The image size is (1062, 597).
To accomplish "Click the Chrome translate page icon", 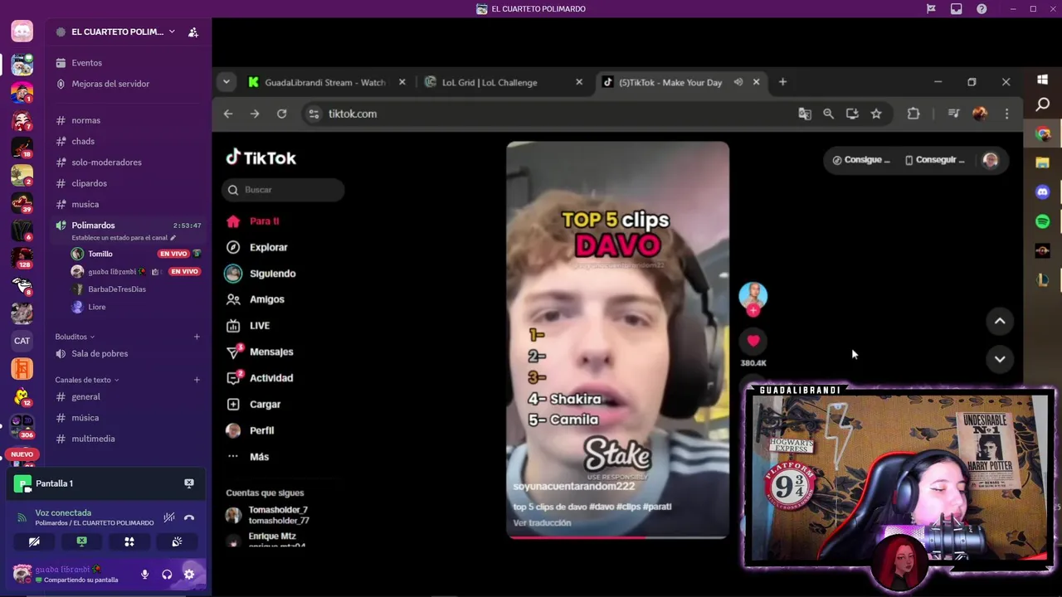I will pyautogui.click(x=805, y=114).
